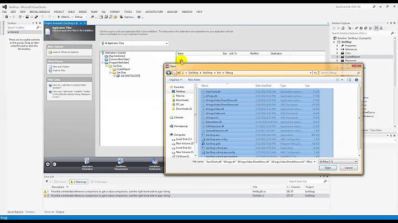Viewport: 398px width, 223px height.
Task: Click the Desktop favorite in sidebar
Action: (180, 92)
